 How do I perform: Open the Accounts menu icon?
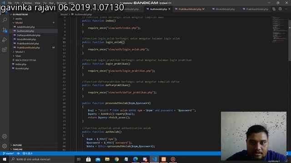tap(5, 136)
